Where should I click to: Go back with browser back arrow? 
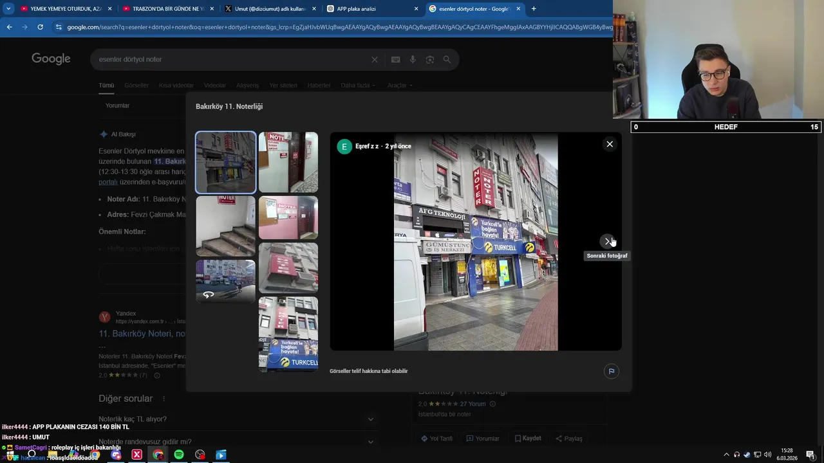coord(9,27)
